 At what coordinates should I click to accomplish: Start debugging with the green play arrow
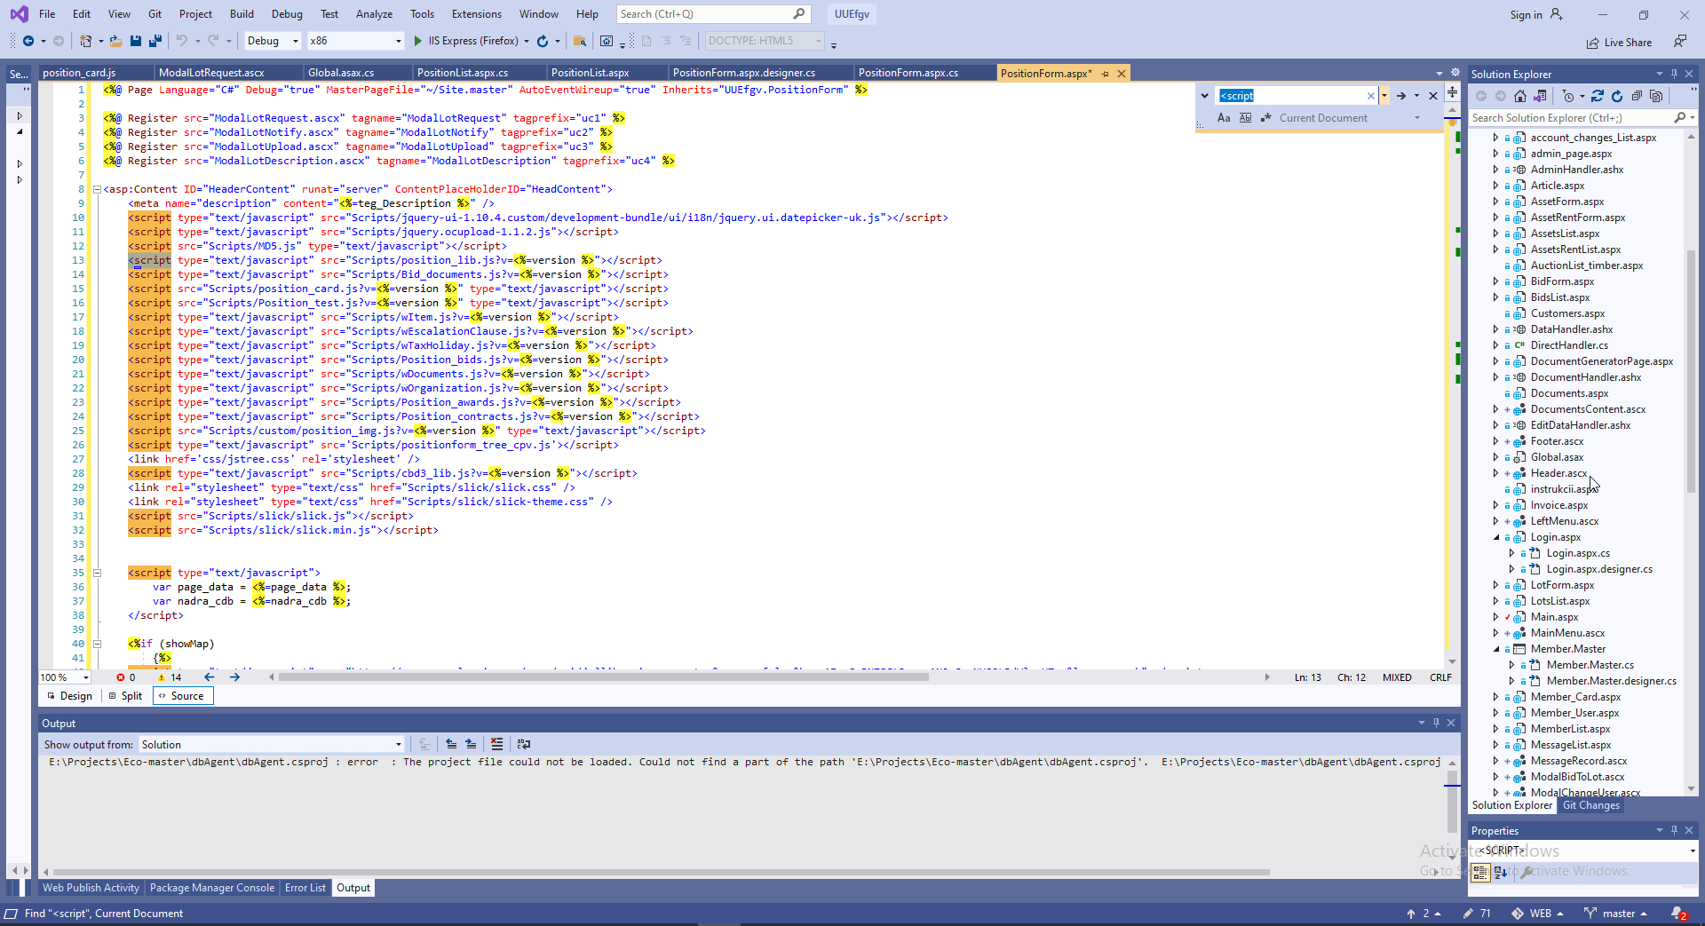pos(418,41)
